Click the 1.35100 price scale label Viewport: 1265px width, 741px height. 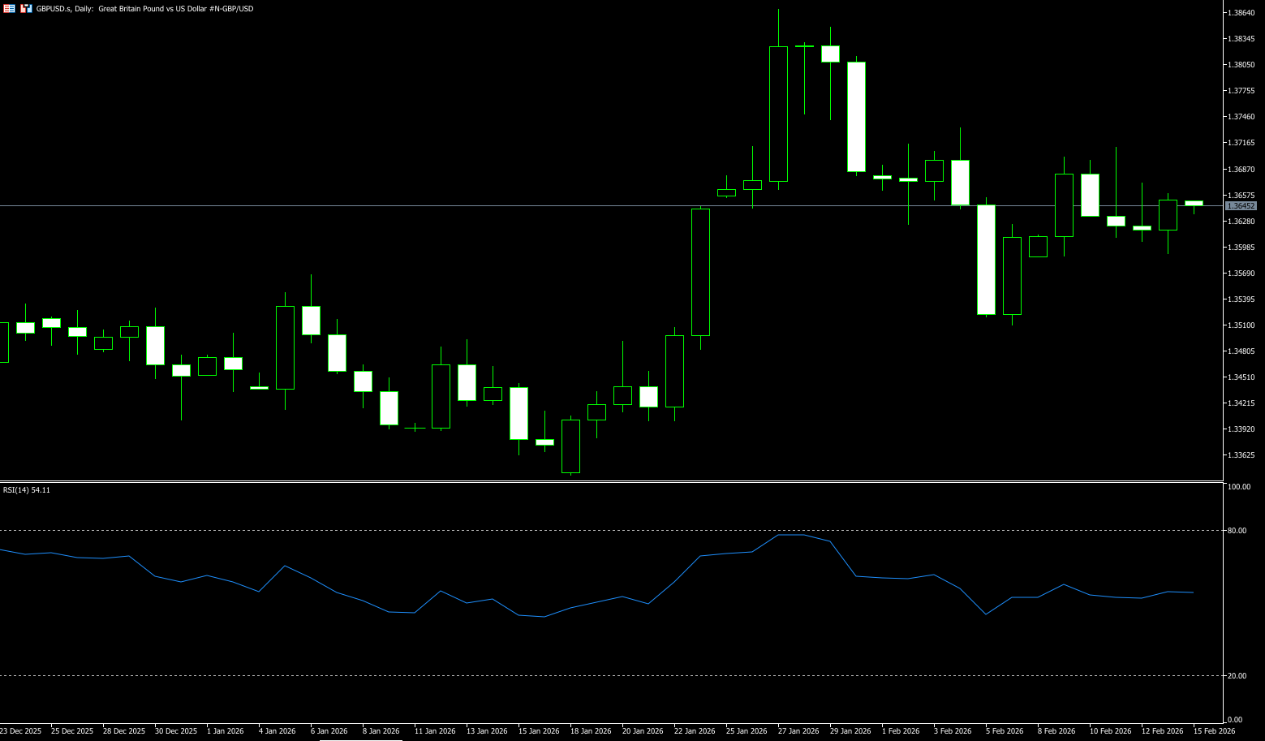1241,325
